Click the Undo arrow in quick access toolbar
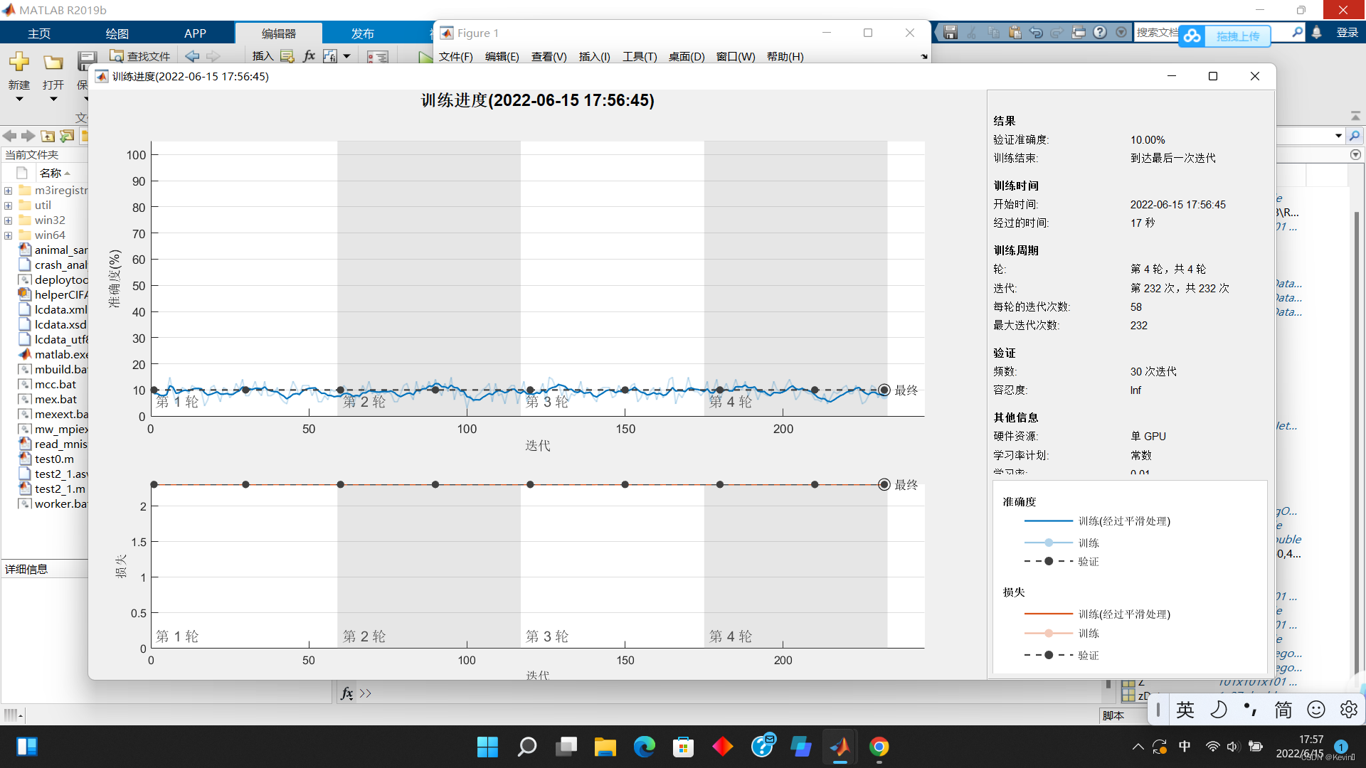Viewport: 1366px width, 768px height. point(1036,33)
